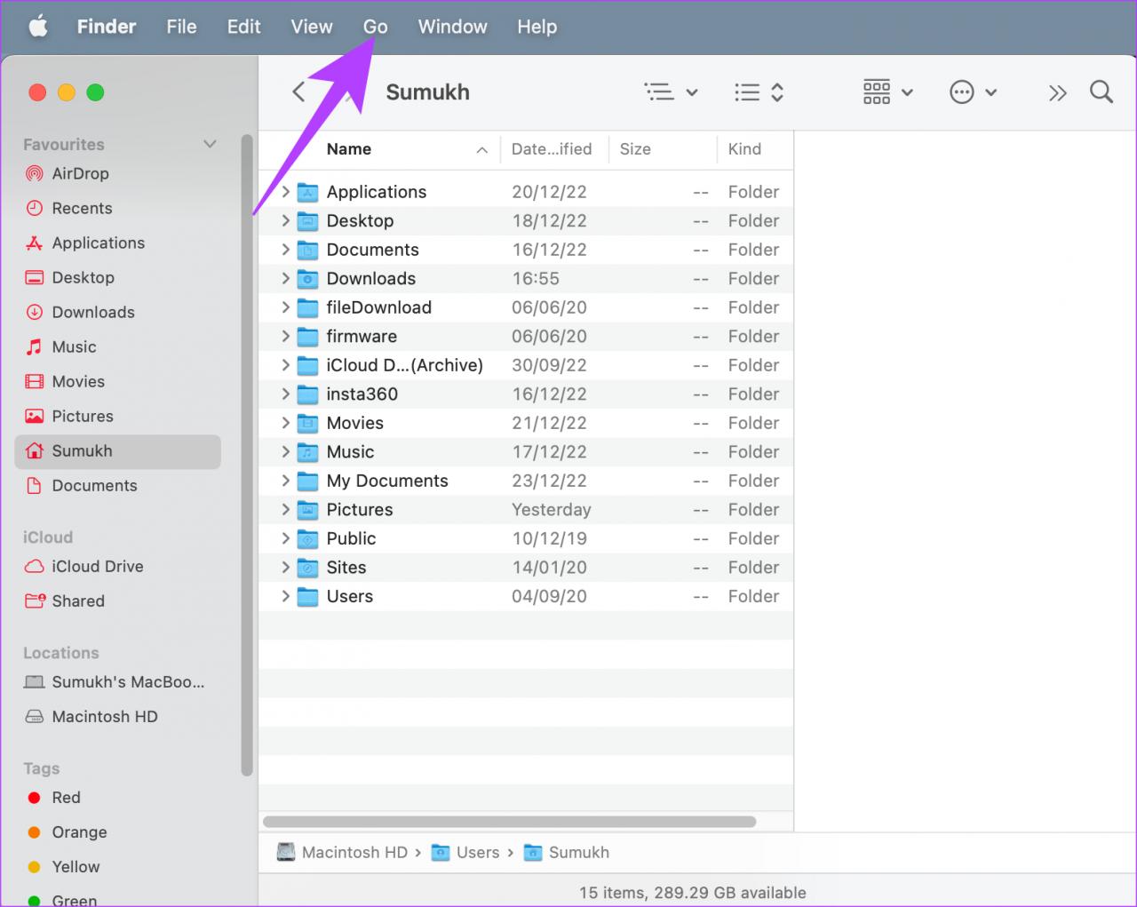Image resolution: width=1137 pixels, height=907 pixels.
Task: Click the Recents clock icon
Action: 35,209
